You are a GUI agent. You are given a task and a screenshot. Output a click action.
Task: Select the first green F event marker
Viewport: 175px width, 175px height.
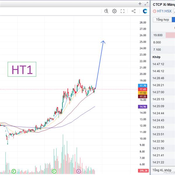pos(14,171)
